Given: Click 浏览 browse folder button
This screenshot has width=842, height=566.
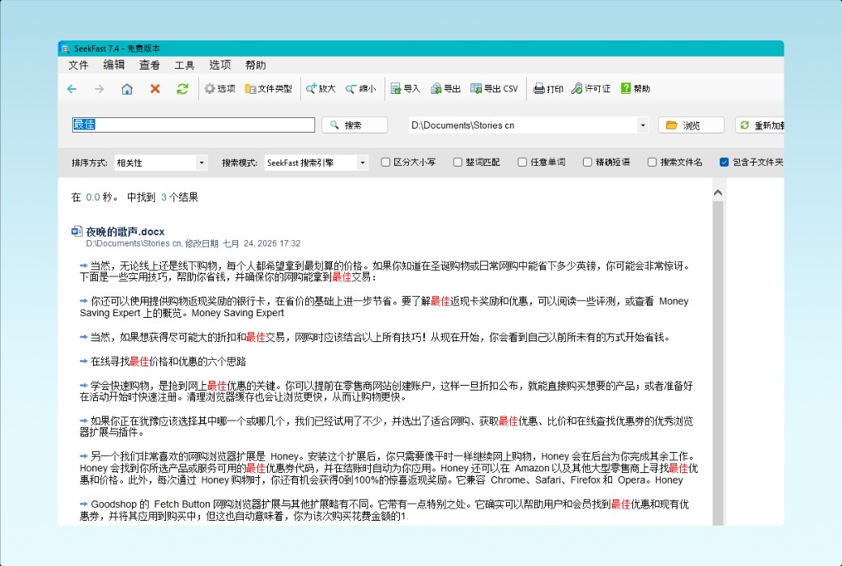Looking at the screenshot, I should coord(691,125).
